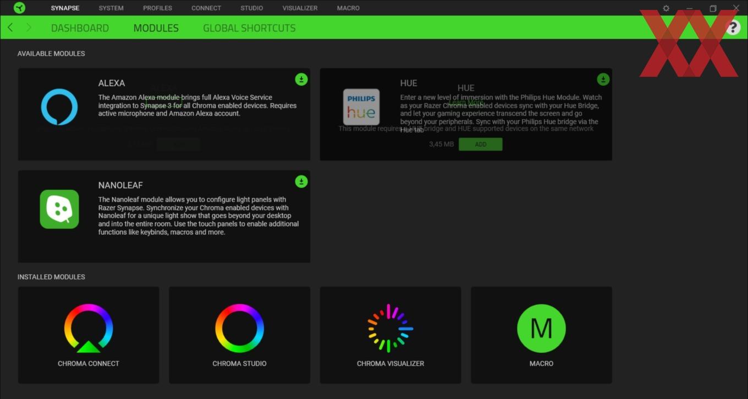Open the VISUALIZER top menu
Viewport: 748px width, 399px height.
tap(300, 8)
